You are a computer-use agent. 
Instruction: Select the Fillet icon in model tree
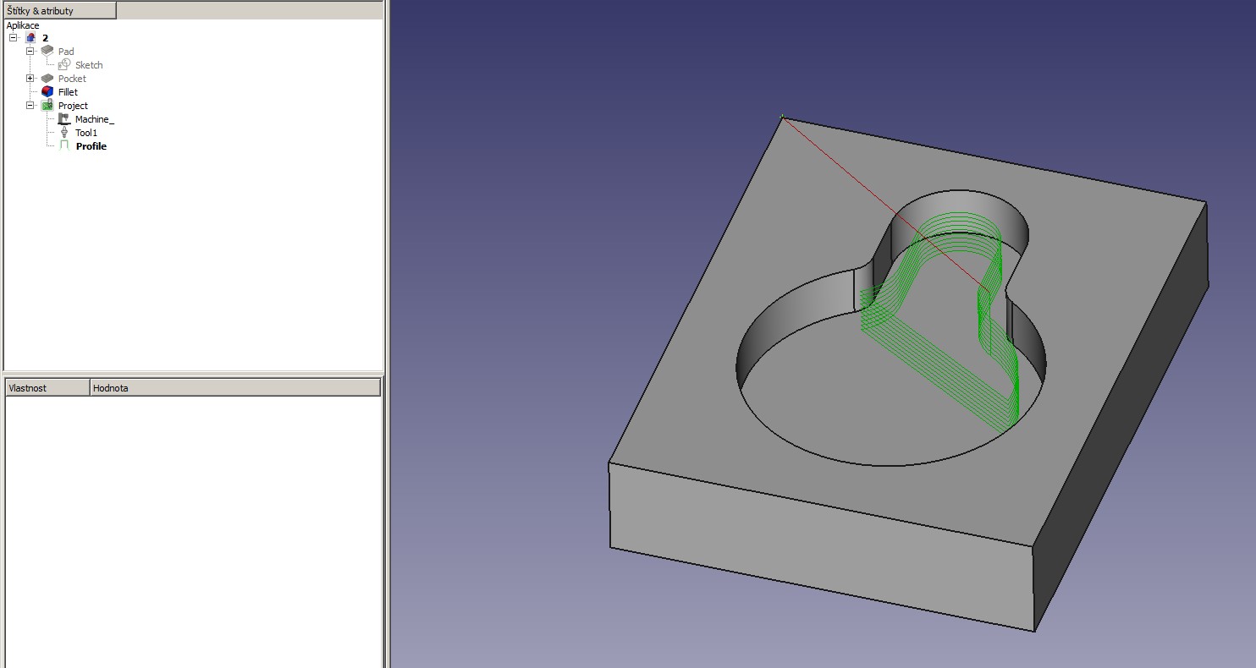(47, 92)
